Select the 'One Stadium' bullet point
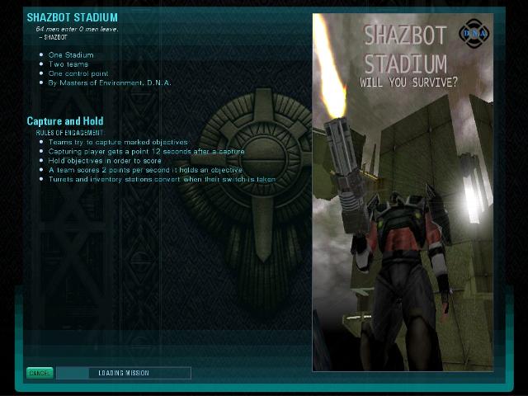This screenshot has height=396, width=528. pyautogui.click(x=71, y=55)
